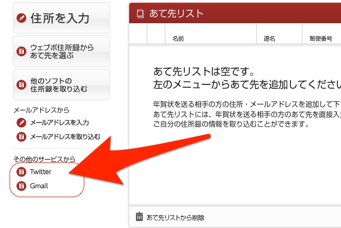
Task: Choose ウェブポ住所録からあて先を選ぶ
Action: [61, 51]
